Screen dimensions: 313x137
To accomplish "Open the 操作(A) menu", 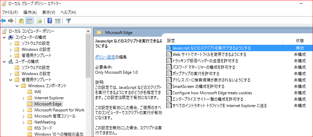I will coord(30,12).
